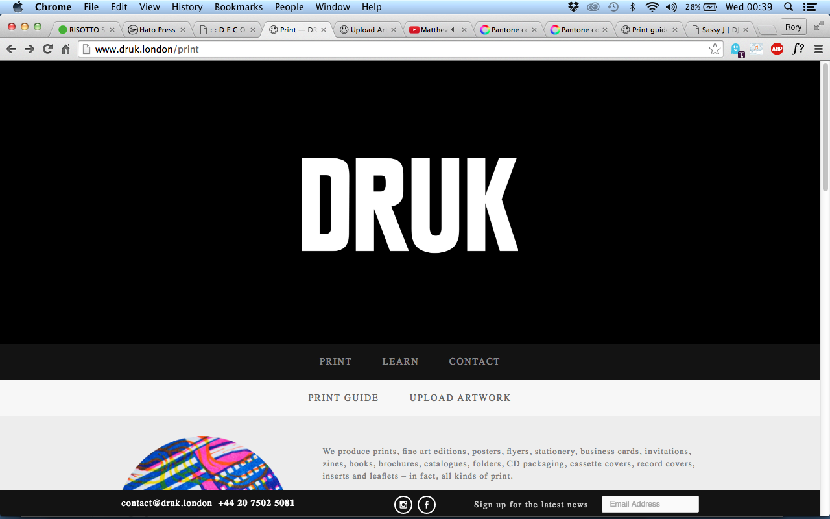
Task: Switch to the second Pantone tab
Action: click(x=579, y=30)
